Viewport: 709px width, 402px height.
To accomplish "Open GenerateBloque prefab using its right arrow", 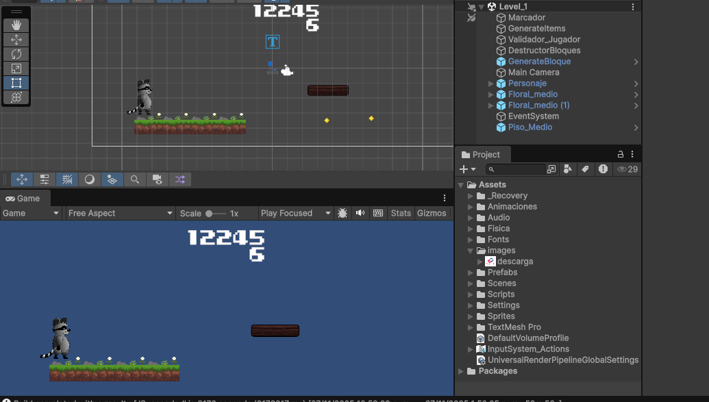I will (x=636, y=62).
